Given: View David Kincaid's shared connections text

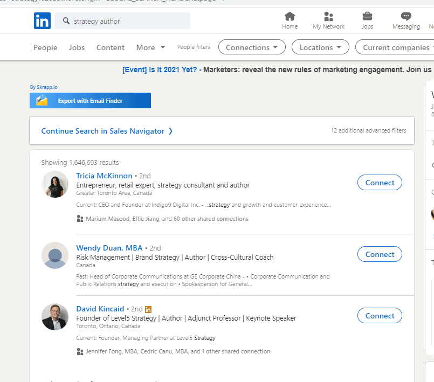Looking at the screenshot, I should 178,352.
